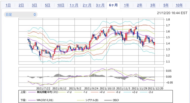Show the 1ヶ月 chart range
190x103 pixels.
74,5
